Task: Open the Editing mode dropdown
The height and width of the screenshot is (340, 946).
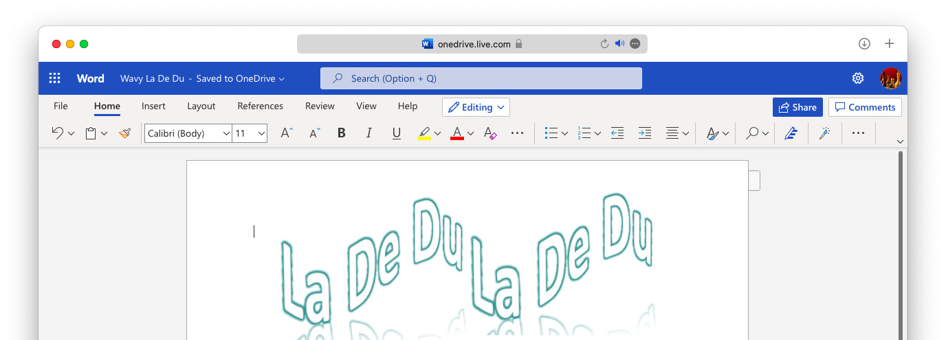Action: click(x=476, y=107)
